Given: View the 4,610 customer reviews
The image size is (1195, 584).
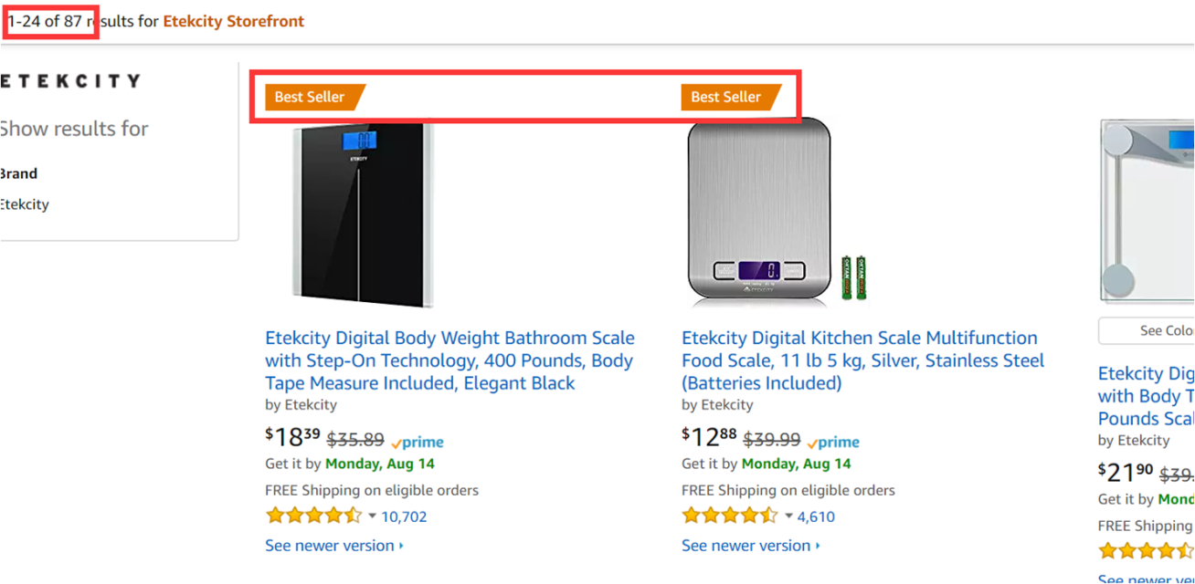Looking at the screenshot, I should tap(816, 516).
